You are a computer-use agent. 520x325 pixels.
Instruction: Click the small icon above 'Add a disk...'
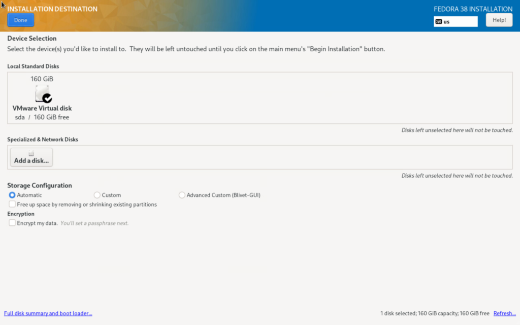click(31, 153)
